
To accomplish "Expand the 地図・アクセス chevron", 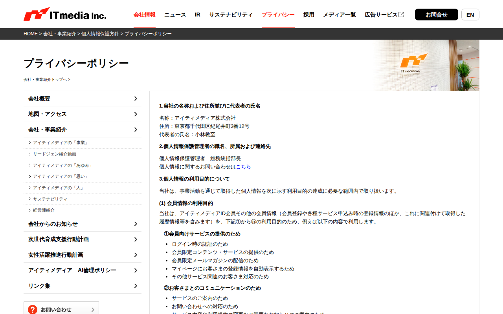I will tap(136, 114).
